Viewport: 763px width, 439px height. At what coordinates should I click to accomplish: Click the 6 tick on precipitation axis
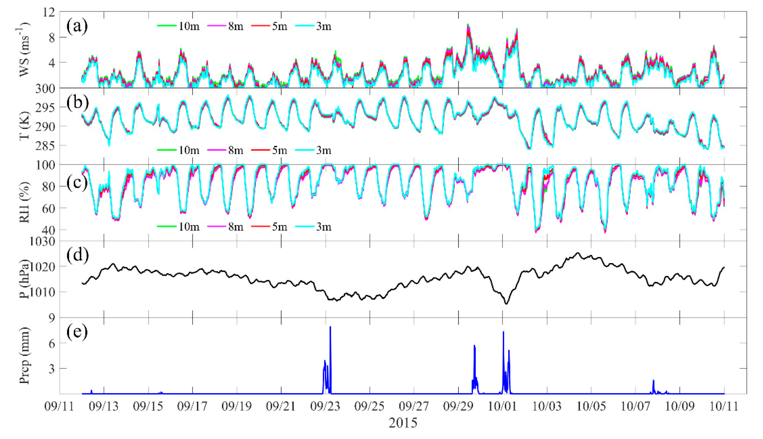[x=53, y=344]
